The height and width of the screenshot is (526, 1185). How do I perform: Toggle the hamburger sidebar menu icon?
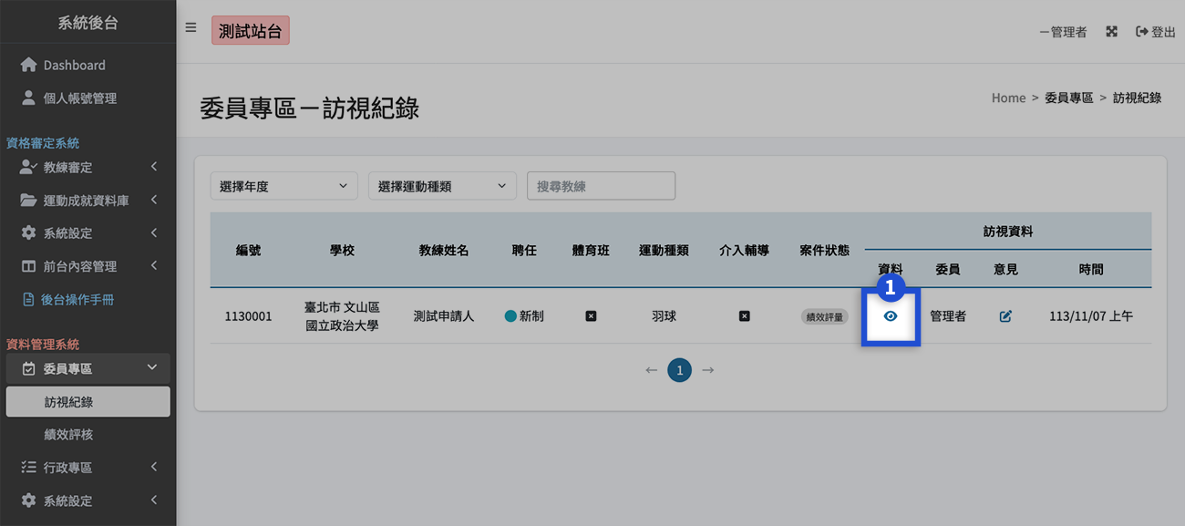click(191, 27)
